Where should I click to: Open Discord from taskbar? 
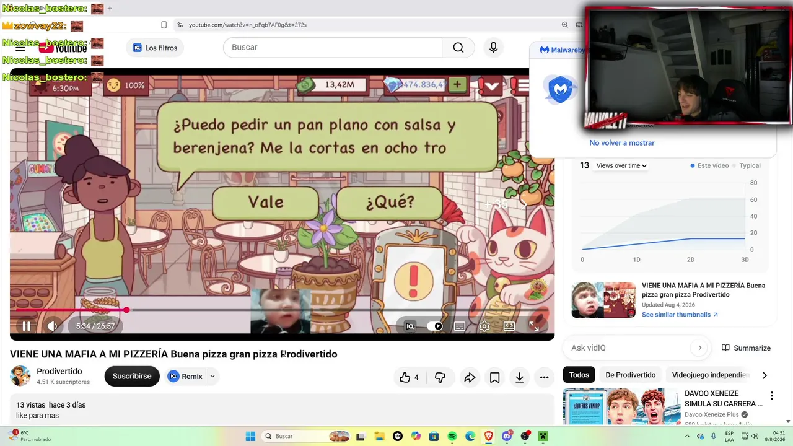(x=507, y=436)
